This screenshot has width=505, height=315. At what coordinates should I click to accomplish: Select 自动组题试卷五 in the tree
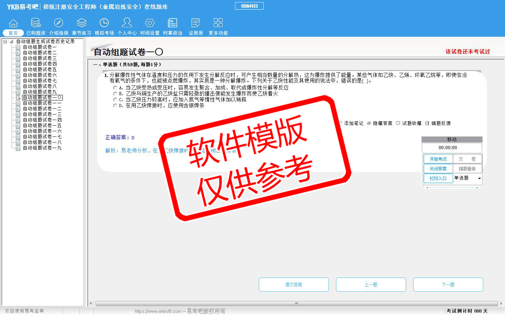tap(40, 70)
